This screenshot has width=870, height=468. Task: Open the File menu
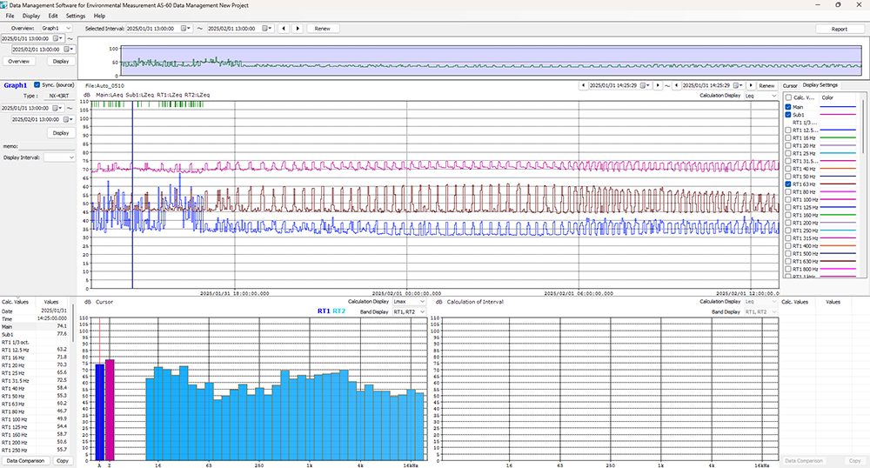point(10,16)
